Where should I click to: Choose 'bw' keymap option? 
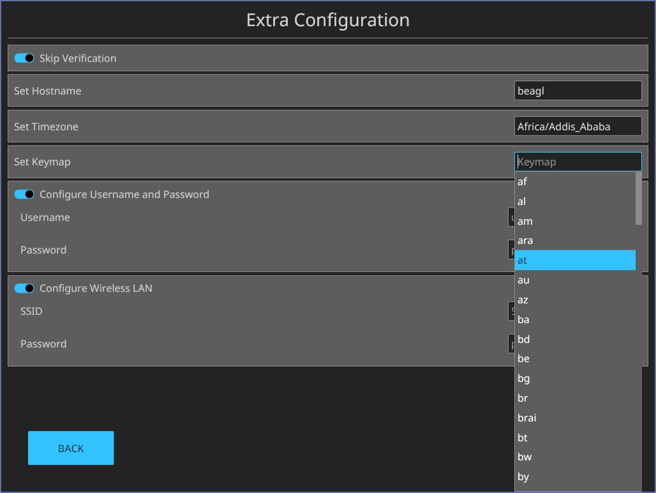pos(575,457)
